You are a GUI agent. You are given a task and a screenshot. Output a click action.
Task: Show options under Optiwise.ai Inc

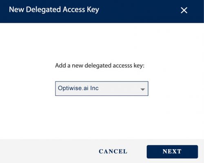coord(102,88)
